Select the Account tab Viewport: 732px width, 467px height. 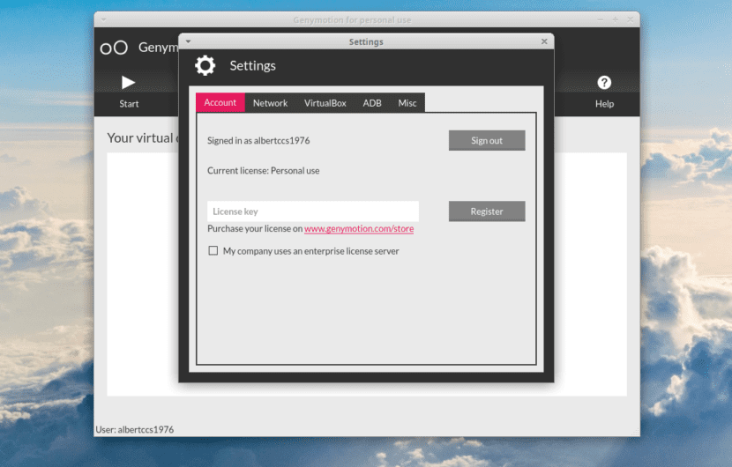pos(220,103)
